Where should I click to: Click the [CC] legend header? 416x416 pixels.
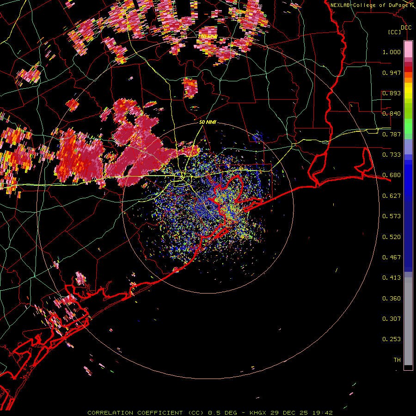point(395,32)
